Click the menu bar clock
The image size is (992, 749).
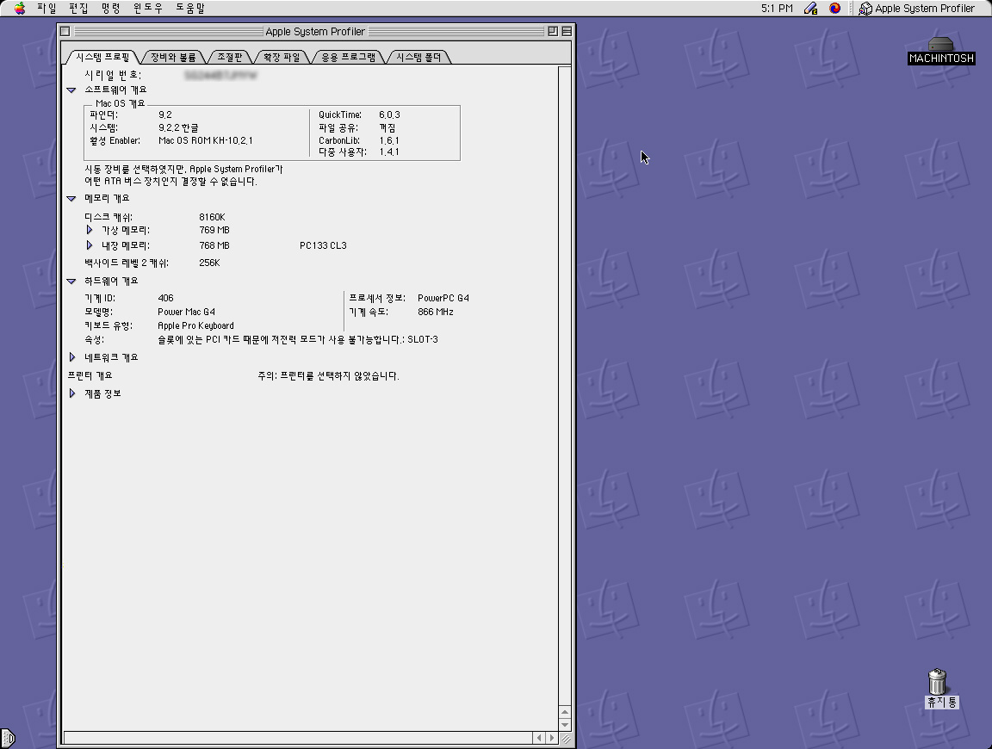tap(777, 9)
